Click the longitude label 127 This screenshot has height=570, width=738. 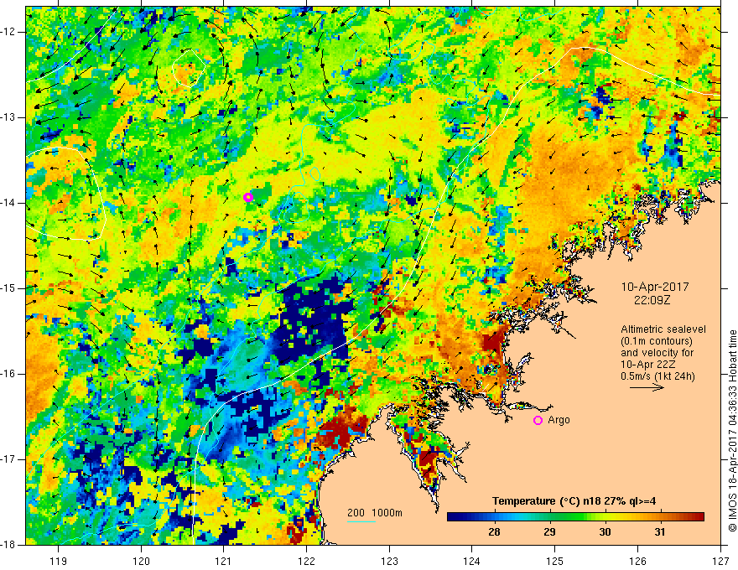pos(720,561)
